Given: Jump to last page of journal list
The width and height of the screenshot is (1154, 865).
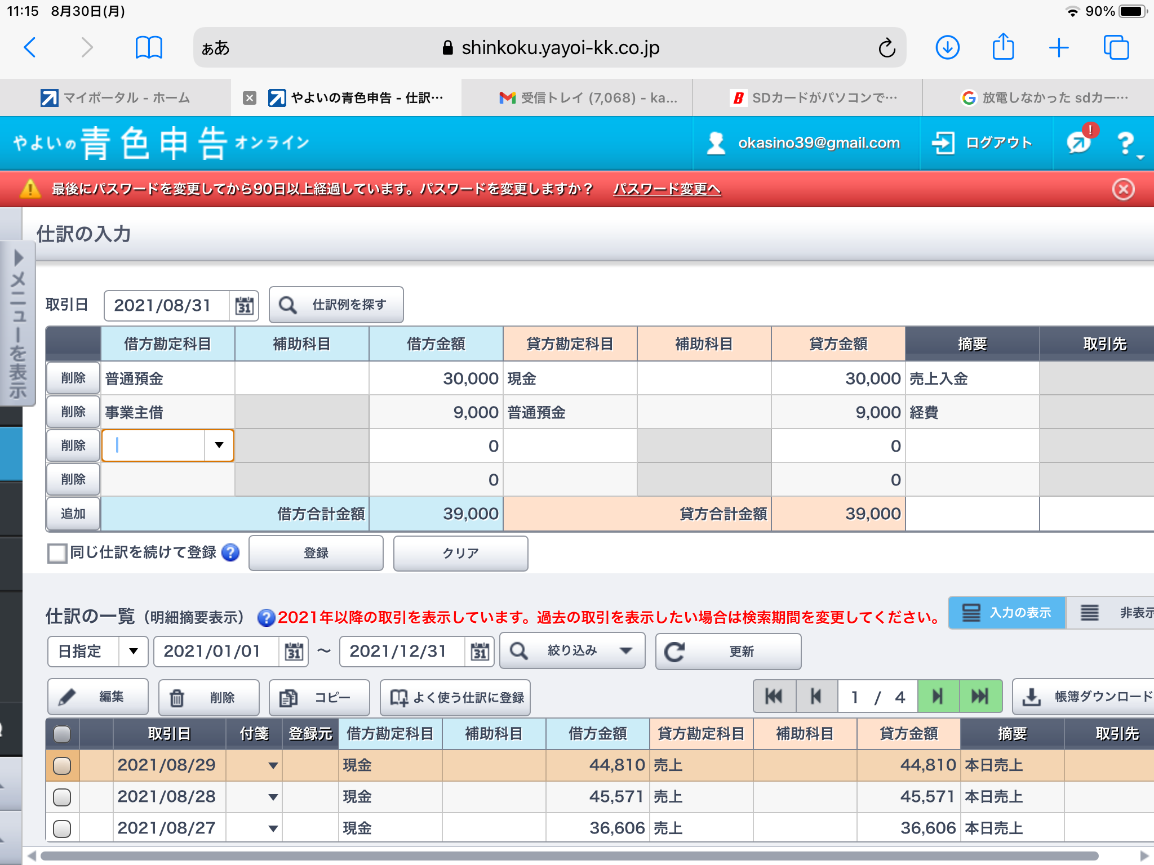Looking at the screenshot, I should [x=980, y=697].
